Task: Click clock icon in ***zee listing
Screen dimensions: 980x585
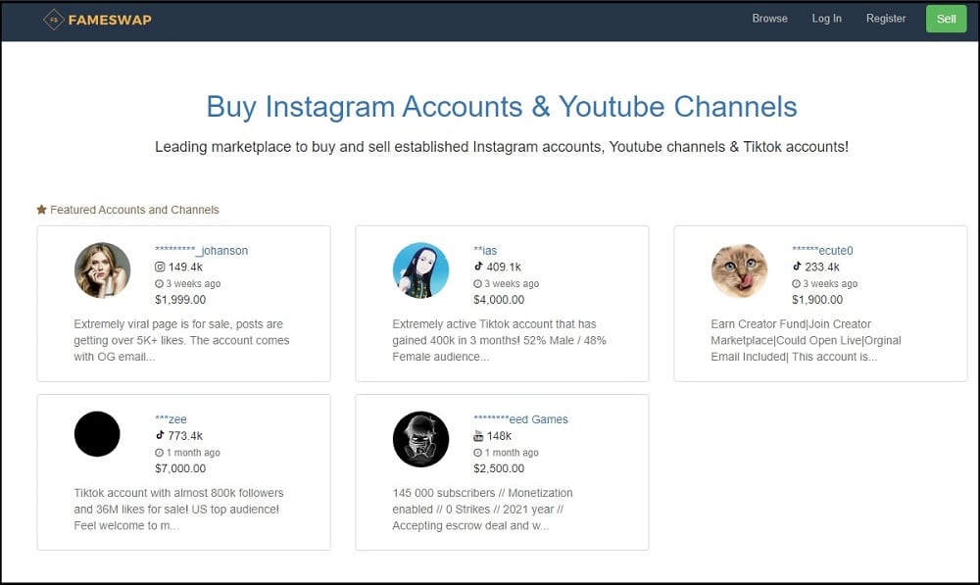Action: click(159, 453)
